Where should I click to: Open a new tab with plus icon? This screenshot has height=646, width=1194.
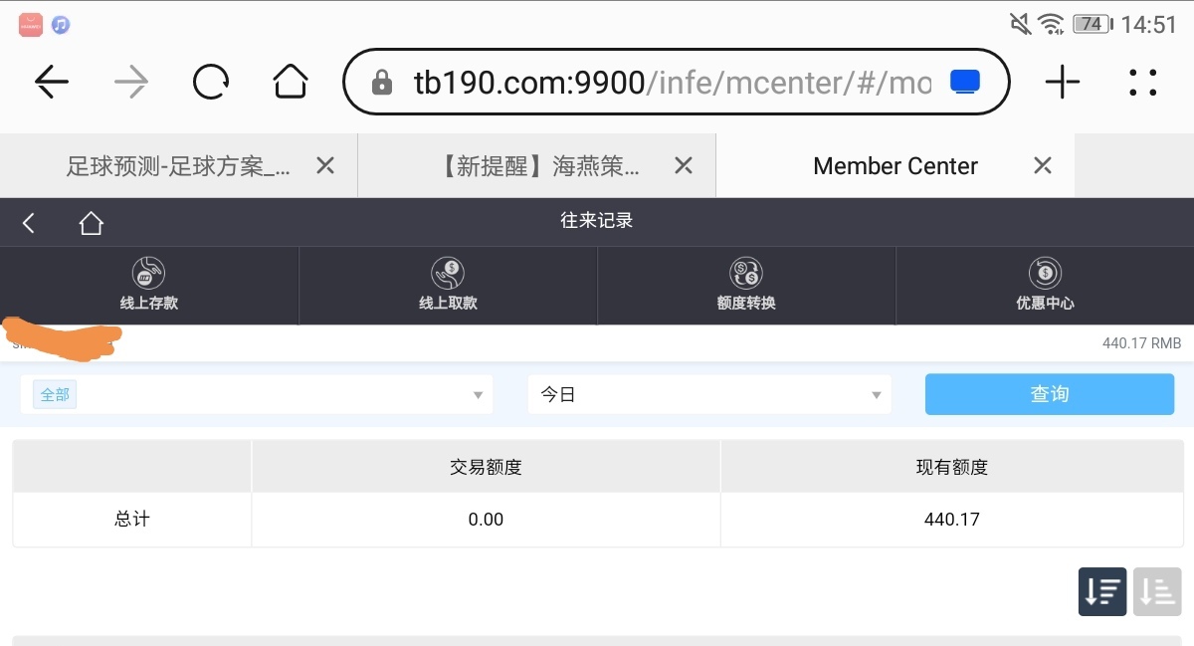pos(1063,83)
